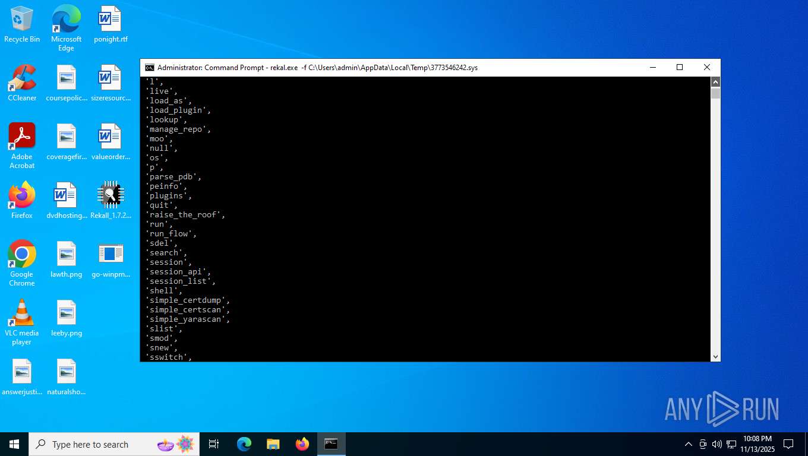Click the 'quit' console line
Viewport: 808px width, 456px height.
(x=162, y=205)
